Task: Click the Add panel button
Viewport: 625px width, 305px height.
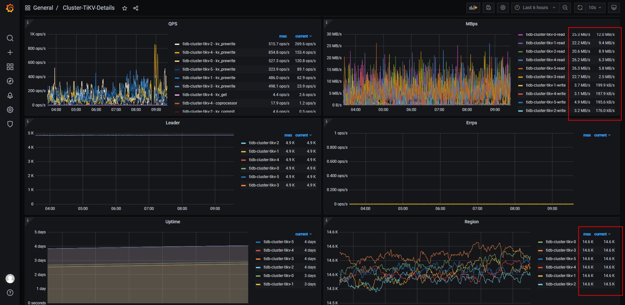Action: pos(473,7)
